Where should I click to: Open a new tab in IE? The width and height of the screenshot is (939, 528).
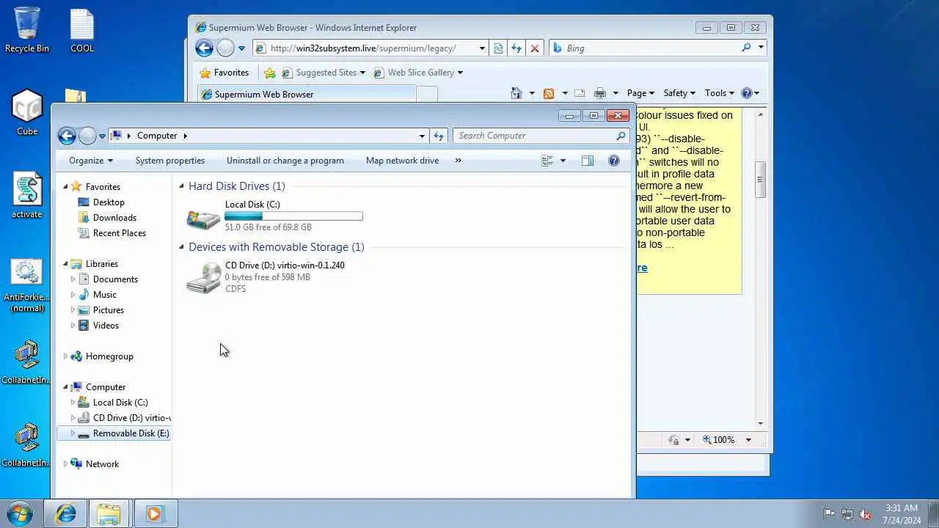click(x=427, y=94)
